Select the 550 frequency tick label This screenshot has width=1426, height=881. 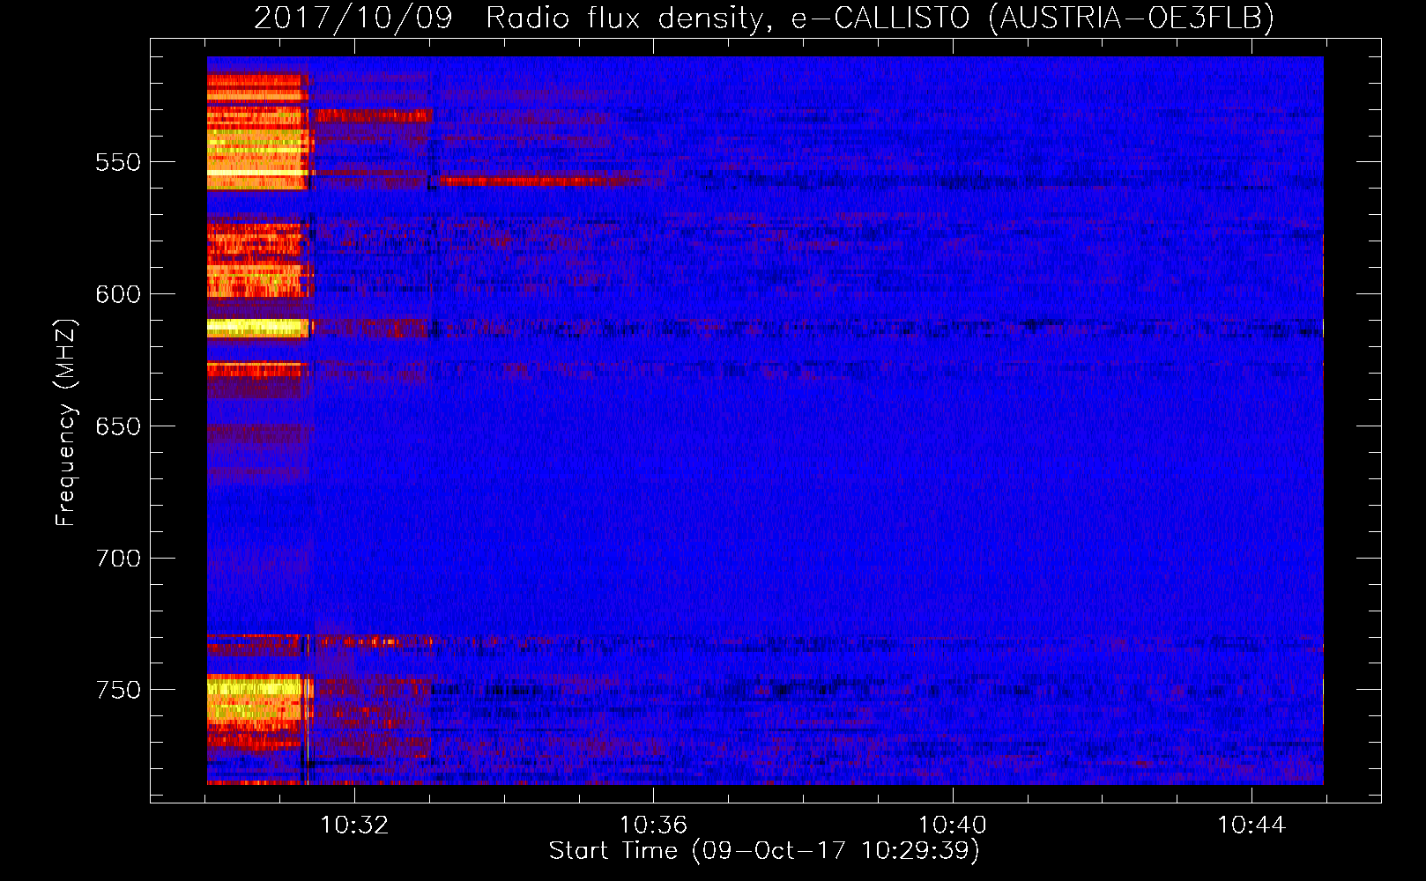(118, 162)
